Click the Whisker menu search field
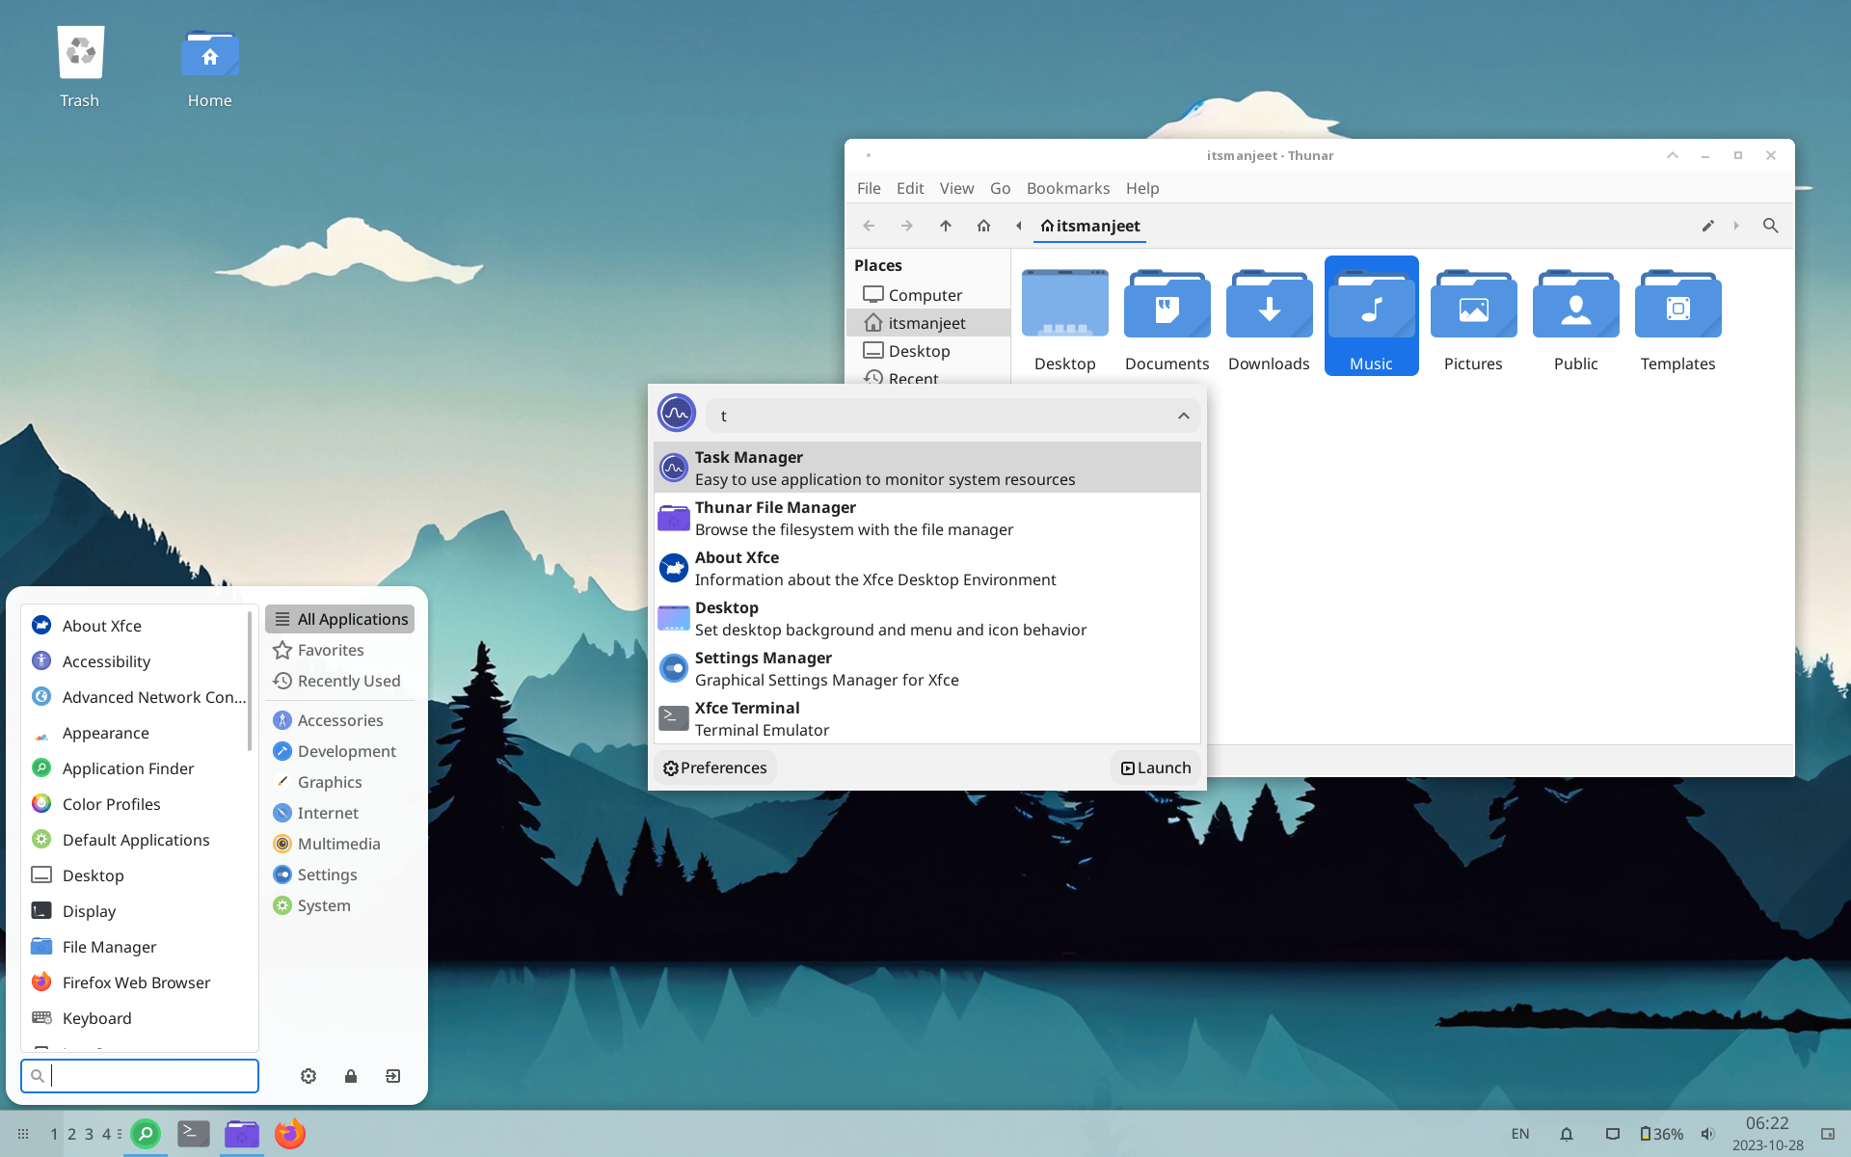Viewport: 1851px width, 1157px height. pyautogui.click(x=152, y=1076)
